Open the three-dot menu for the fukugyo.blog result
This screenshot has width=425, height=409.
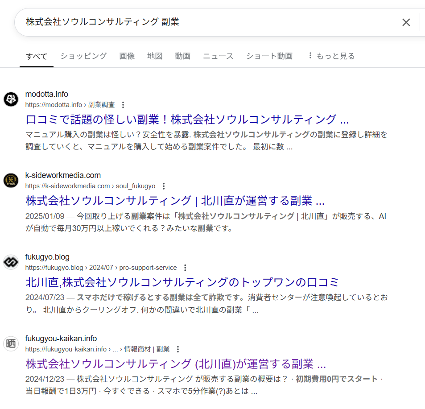click(185, 268)
